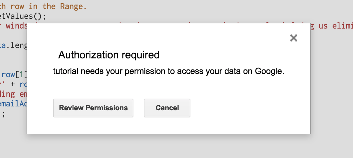This screenshot has height=158, width=353.
Task: Close the Authorization required dialog with X
Action: (x=293, y=38)
